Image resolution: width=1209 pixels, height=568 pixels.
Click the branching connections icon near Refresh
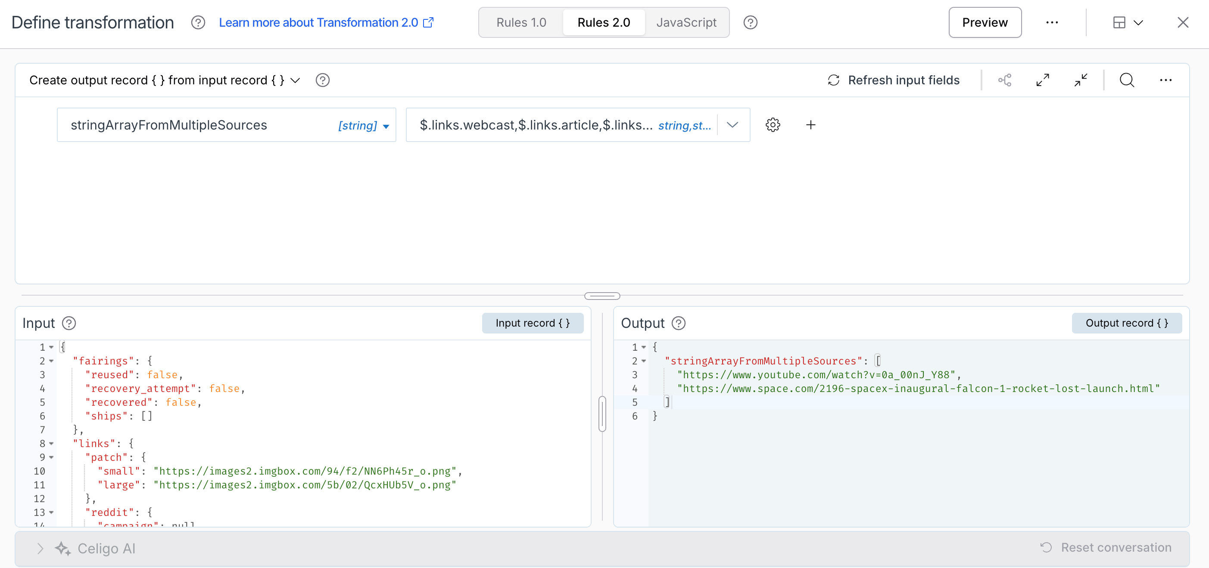[x=1004, y=80]
